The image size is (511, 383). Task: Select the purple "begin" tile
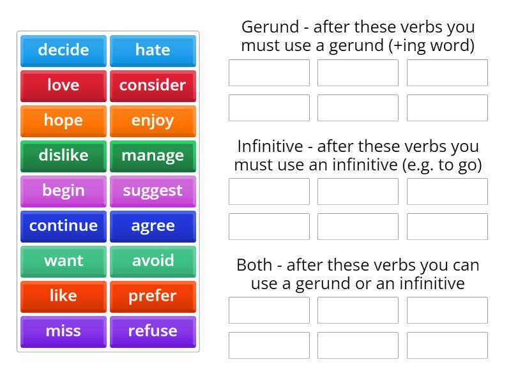coord(63,191)
